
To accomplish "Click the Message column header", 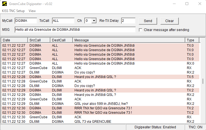I will point(129,40).
